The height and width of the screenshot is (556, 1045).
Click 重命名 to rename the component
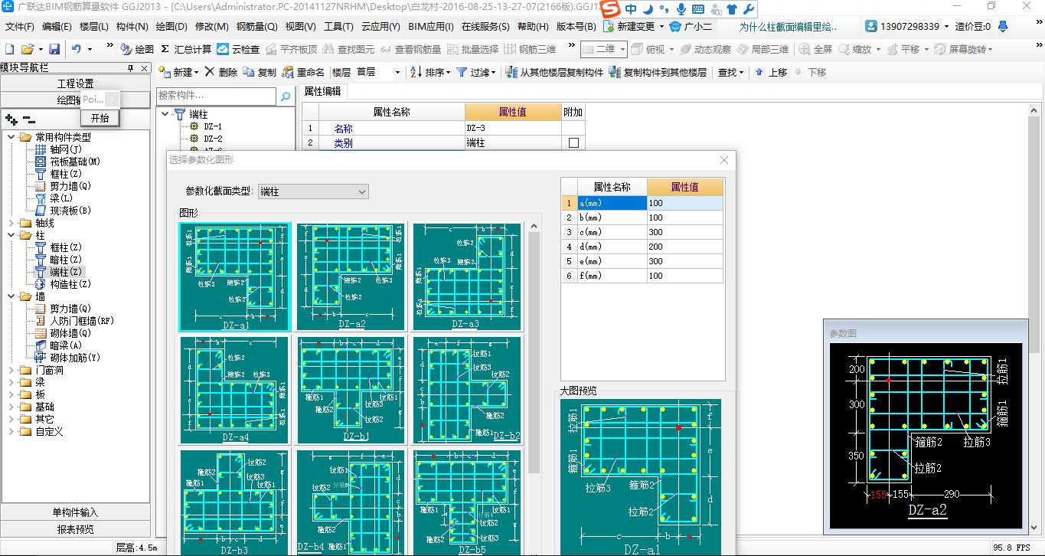tap(303, 72)
